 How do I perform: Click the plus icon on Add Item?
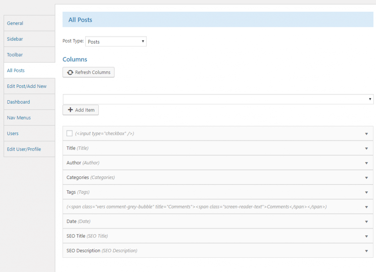[70, 110]
